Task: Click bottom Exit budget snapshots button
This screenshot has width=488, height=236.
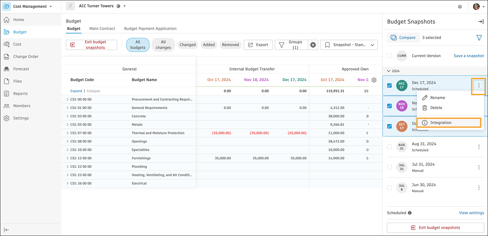Action: [435, 228]
